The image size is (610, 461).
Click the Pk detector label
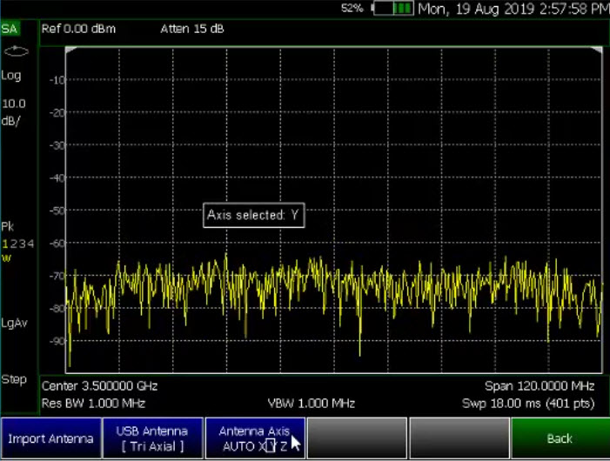(8, 227)
